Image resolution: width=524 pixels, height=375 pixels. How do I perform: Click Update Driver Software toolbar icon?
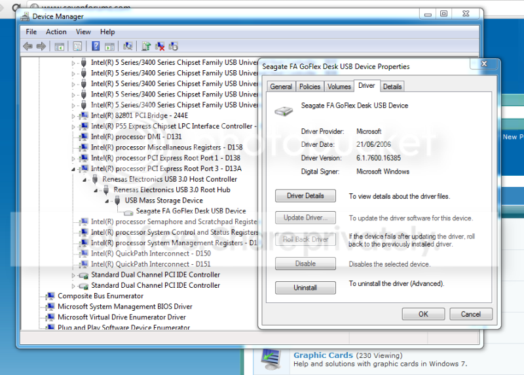point(146,46)
